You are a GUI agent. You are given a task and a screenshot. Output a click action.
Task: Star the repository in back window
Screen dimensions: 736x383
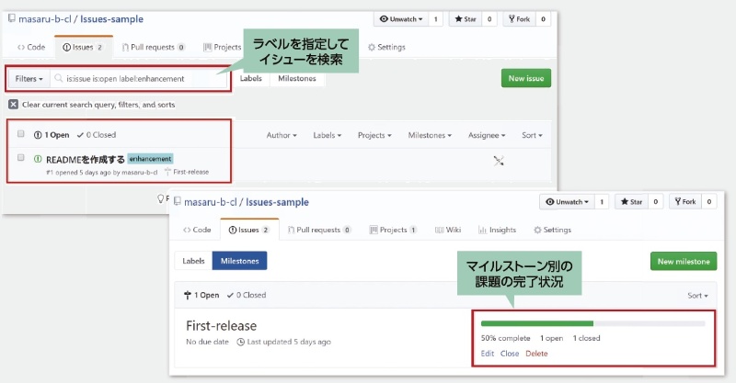[x=466, y=19]
